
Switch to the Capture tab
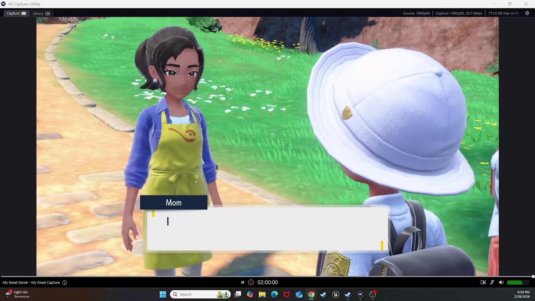coord(16,13)
